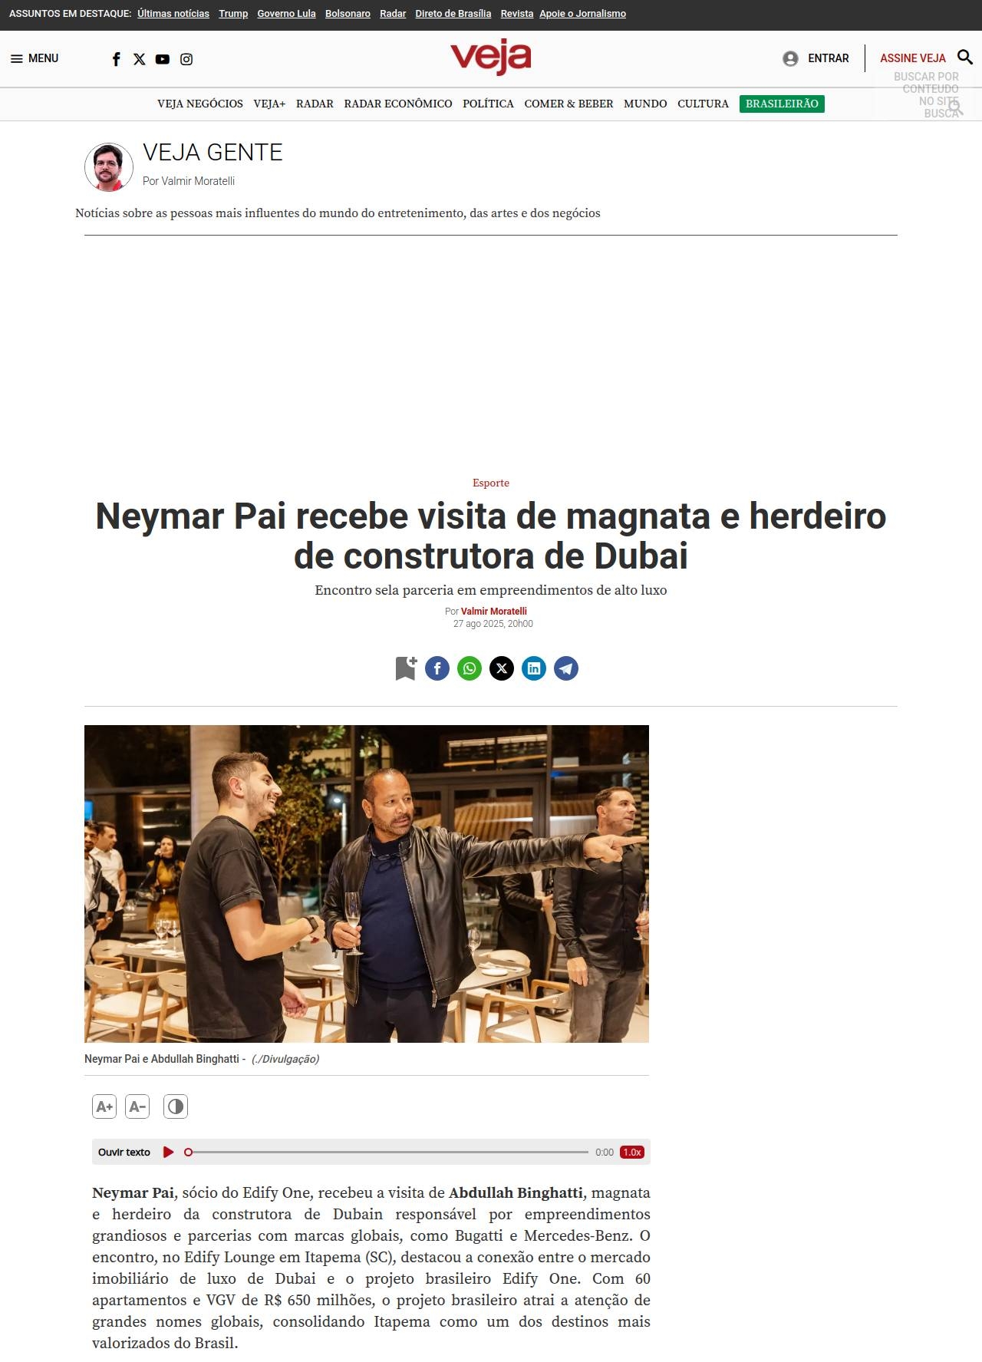
Task: Increase text size with A+ button
Action: coord(104,1106)
